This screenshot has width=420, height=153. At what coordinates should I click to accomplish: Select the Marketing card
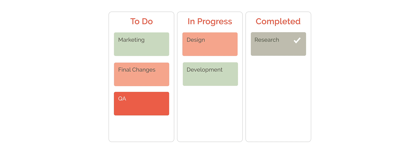[x=142, y=44]
